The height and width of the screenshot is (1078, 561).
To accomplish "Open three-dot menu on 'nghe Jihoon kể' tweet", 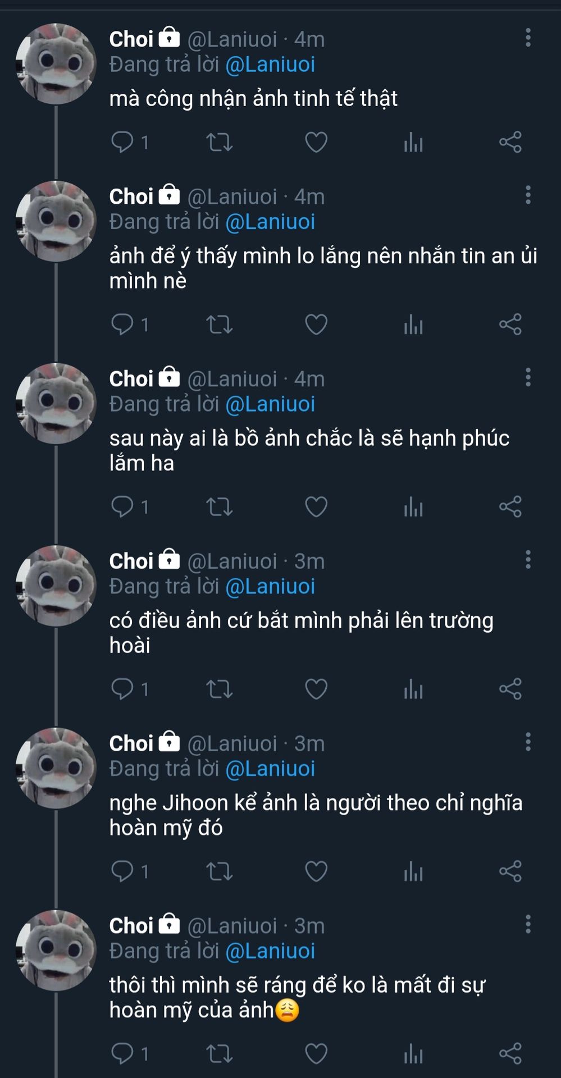I will [528, 742].
